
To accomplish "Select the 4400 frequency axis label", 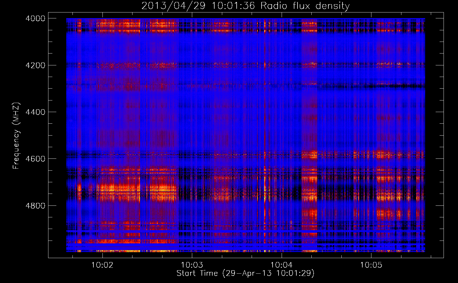I will click(x=35, y=112).
